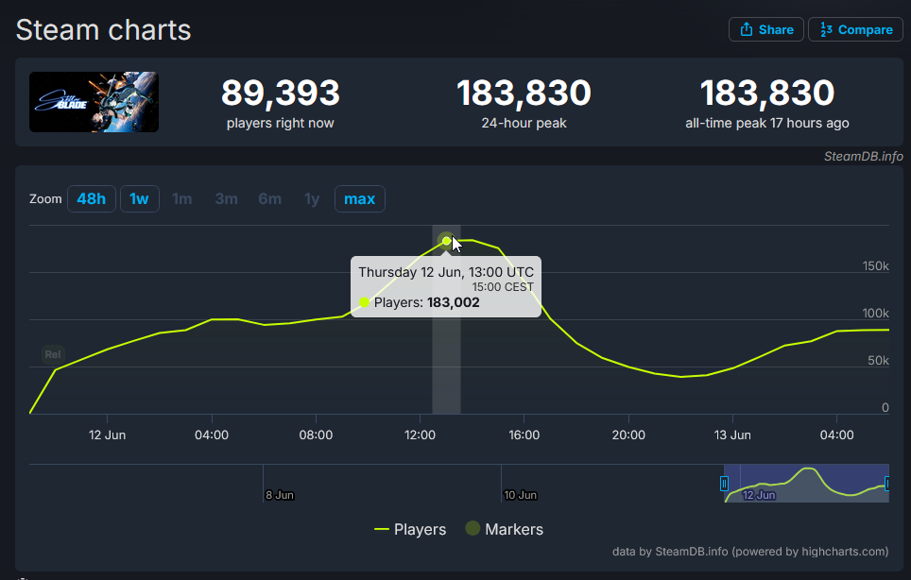Click the 50k y-axis label
Image resolution: width=911 pixels, height=580 pixels.
click(x=879, y=361)
